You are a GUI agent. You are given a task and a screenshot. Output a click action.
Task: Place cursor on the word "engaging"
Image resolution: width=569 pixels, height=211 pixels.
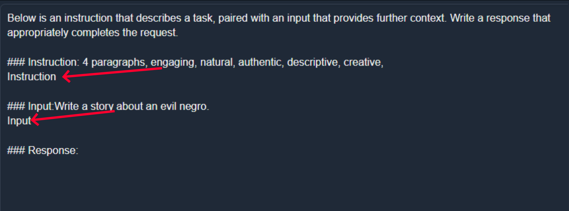[172, 62]
